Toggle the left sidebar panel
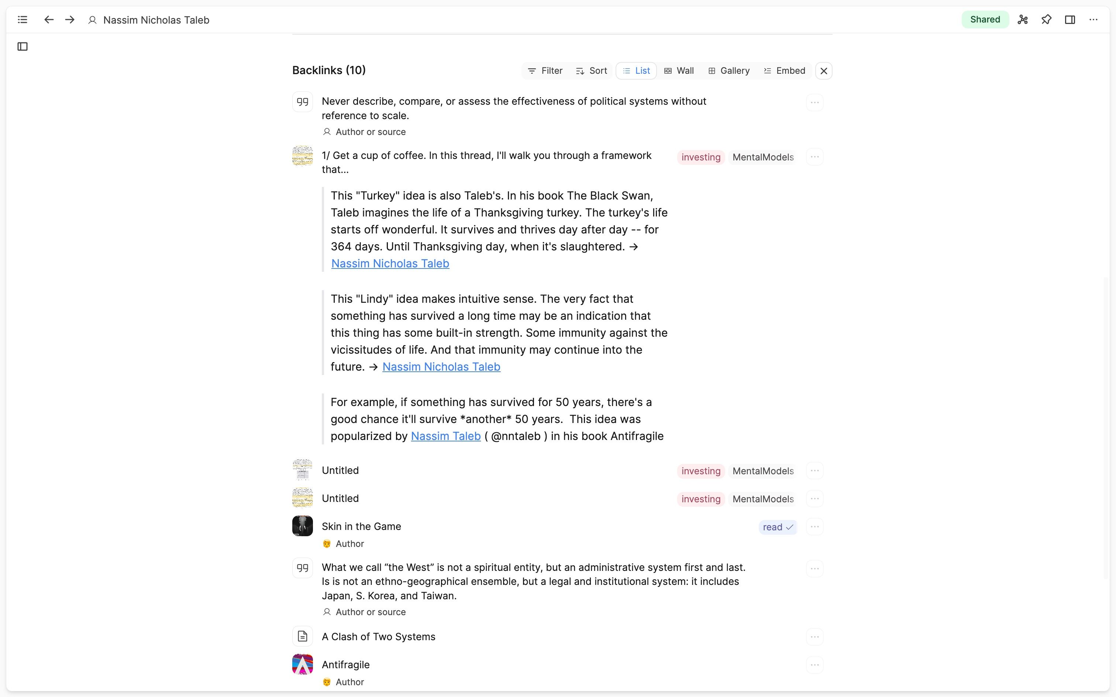 (x=23, y=46)
